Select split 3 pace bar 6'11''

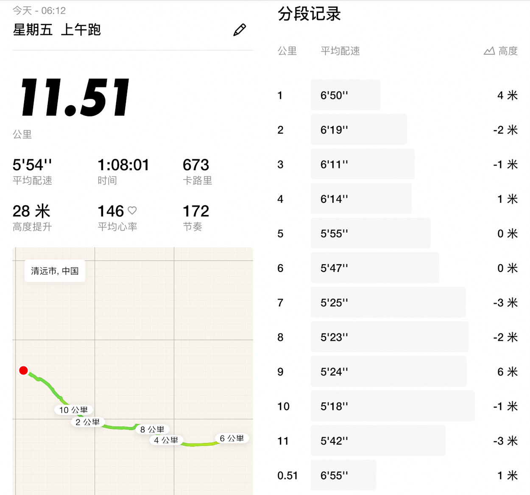click(363, 164)
